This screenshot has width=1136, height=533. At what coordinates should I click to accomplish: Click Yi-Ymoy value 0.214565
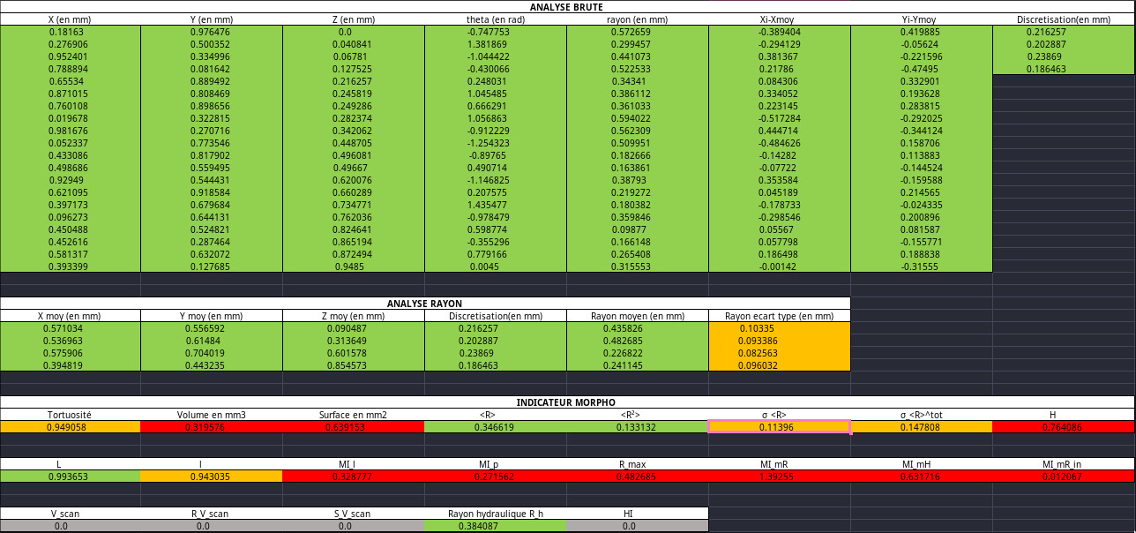click(922, 192)
